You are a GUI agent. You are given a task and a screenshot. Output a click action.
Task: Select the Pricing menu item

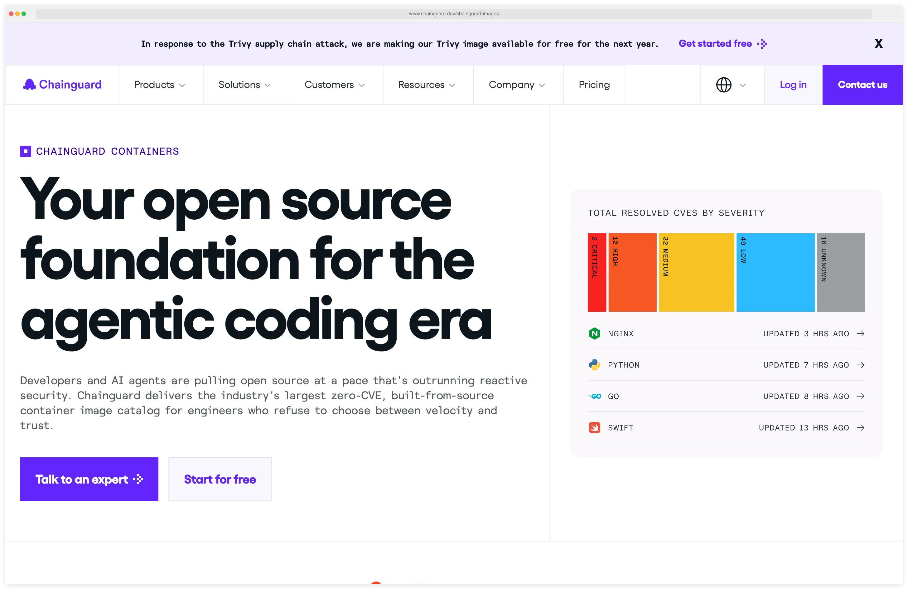click(594, 85)
